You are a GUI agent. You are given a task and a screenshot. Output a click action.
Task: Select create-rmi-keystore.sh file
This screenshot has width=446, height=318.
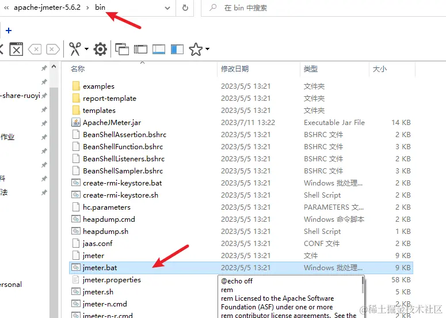click(121, 195)
